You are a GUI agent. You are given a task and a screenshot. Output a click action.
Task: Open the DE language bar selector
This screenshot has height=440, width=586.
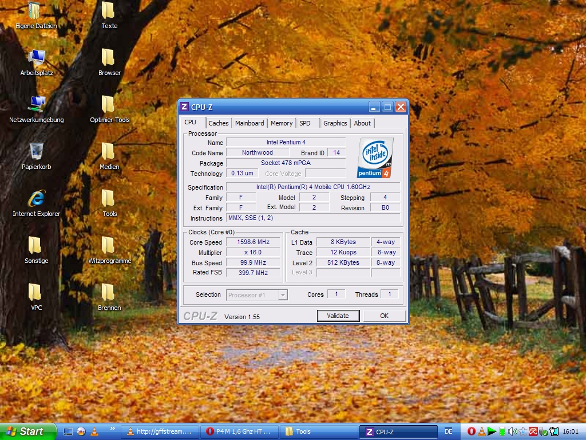click(x=448, y=431)
